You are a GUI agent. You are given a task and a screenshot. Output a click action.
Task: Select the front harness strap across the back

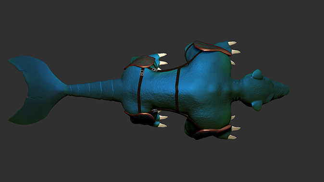tap(177, 90)
